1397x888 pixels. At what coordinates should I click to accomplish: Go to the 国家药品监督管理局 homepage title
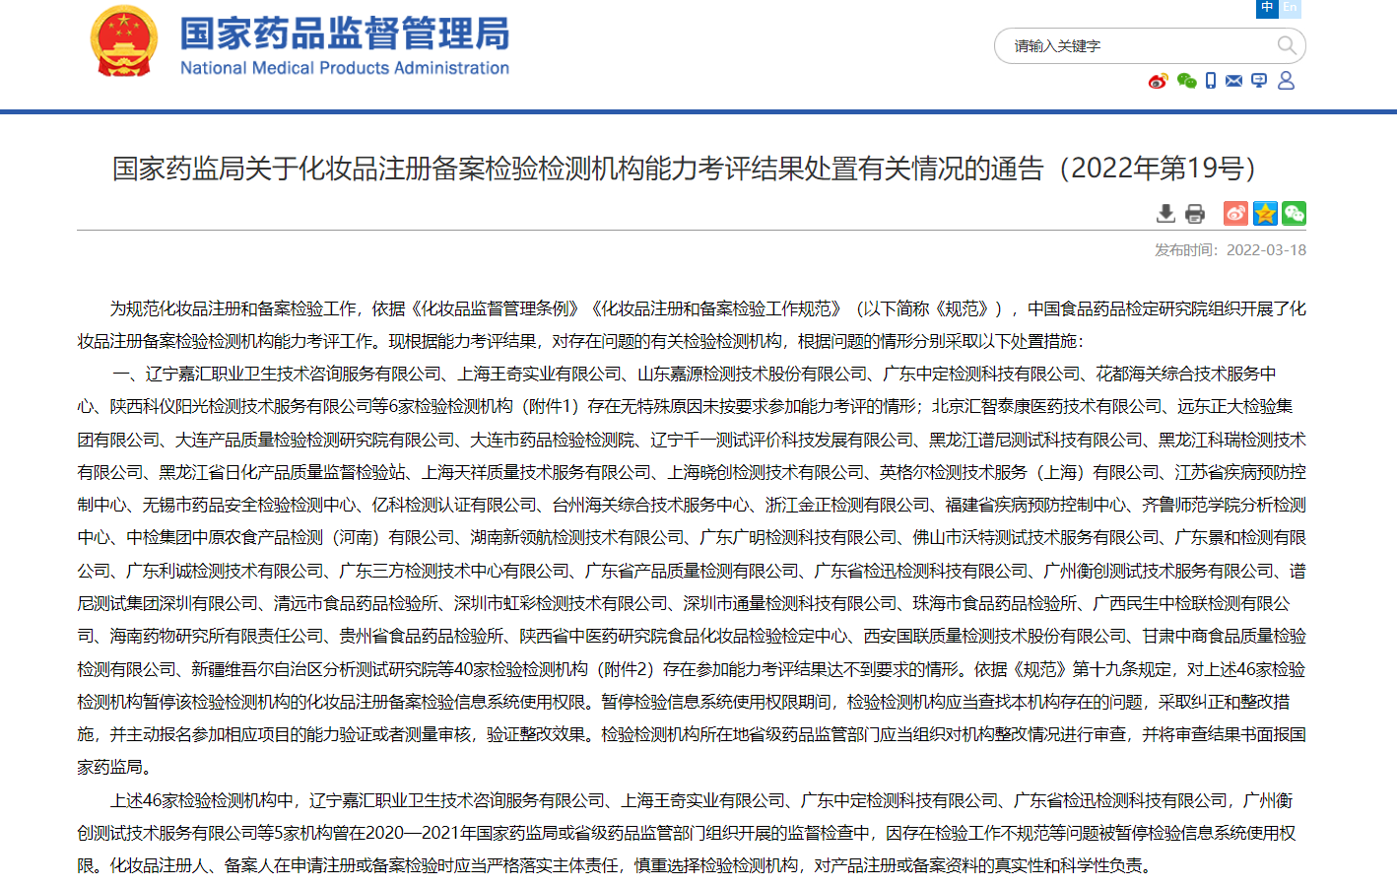pyautogui.click(x=345, y=34)
